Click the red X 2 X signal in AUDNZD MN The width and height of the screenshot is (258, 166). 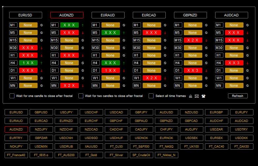click(x=69, y=85)
